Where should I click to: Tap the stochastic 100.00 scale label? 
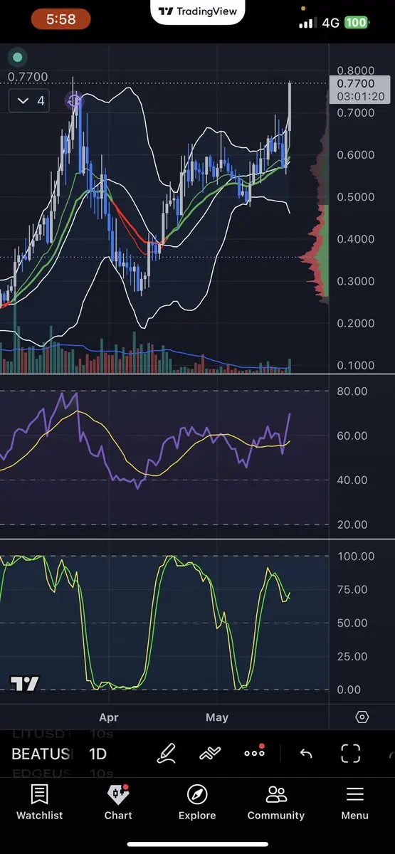point(354,556)
